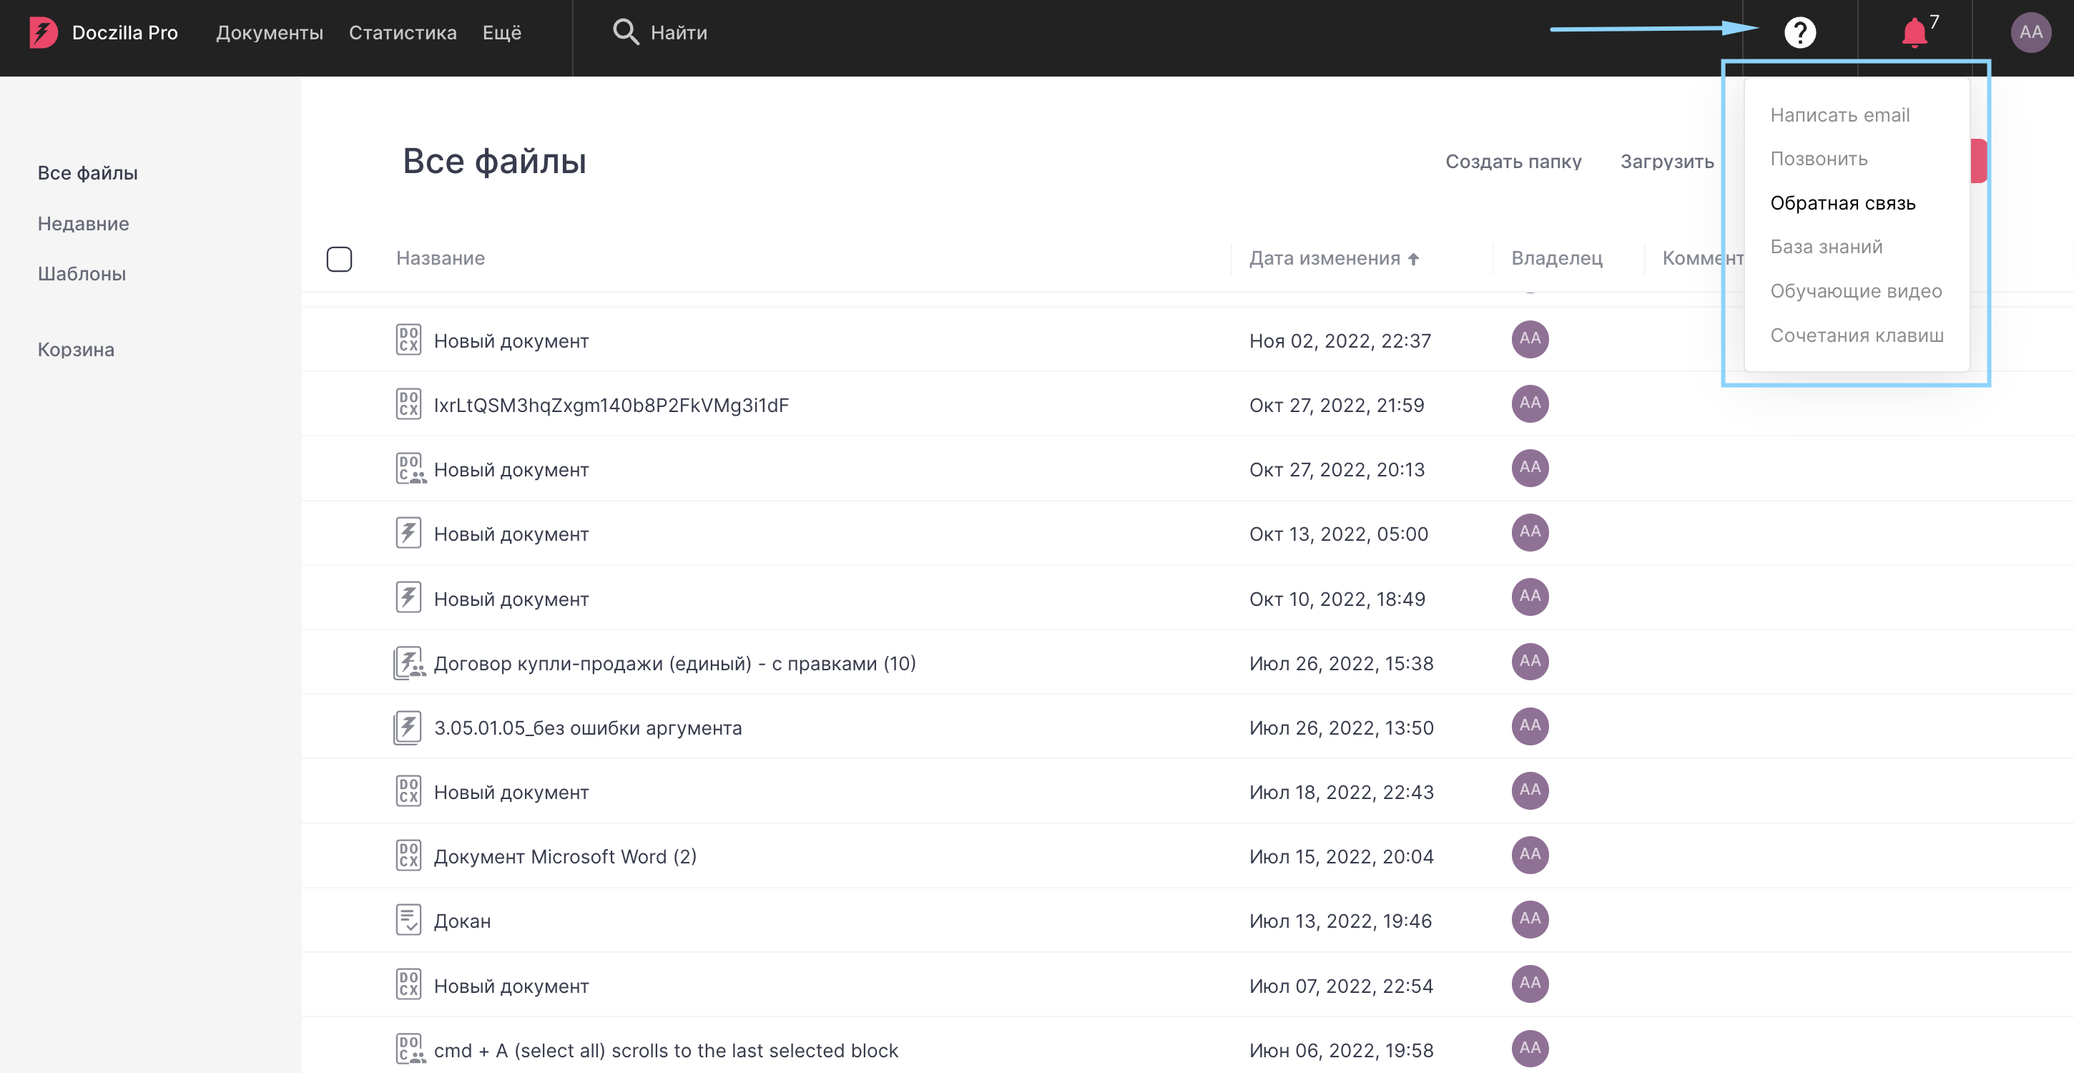Image resolution: width=2074 pixels, height=1073 pixels.
Task: Open База знаний from help menu
Action: coord(1826,247)
